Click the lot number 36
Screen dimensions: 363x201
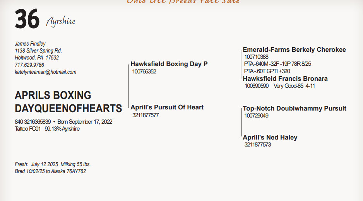(x=27, y=19)
